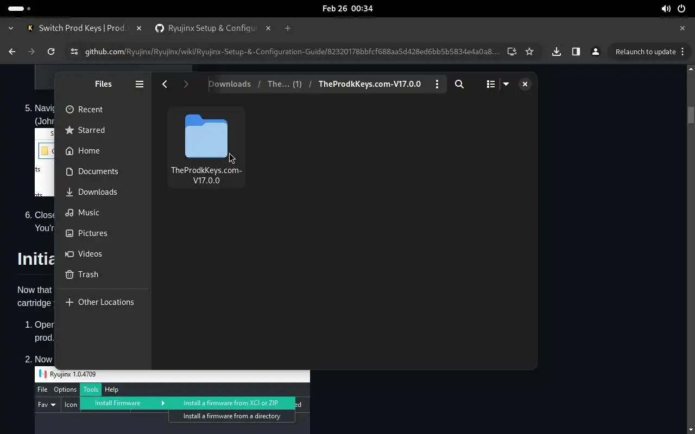Open Documents in Files sidebar
Viewport: 695px width, 434px height.
pyautogui.click(x=103, y=171)
